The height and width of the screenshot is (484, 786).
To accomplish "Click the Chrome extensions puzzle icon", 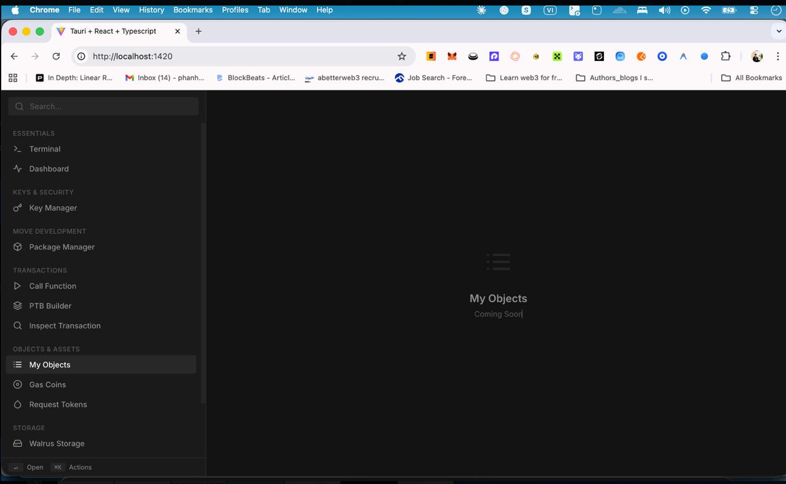I will [725, 56].
